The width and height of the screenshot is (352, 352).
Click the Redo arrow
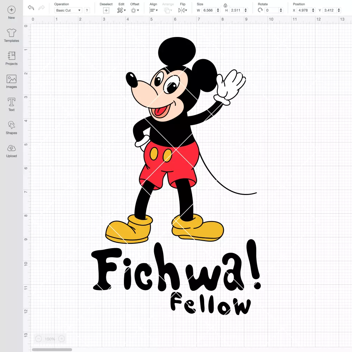[42, 8]
